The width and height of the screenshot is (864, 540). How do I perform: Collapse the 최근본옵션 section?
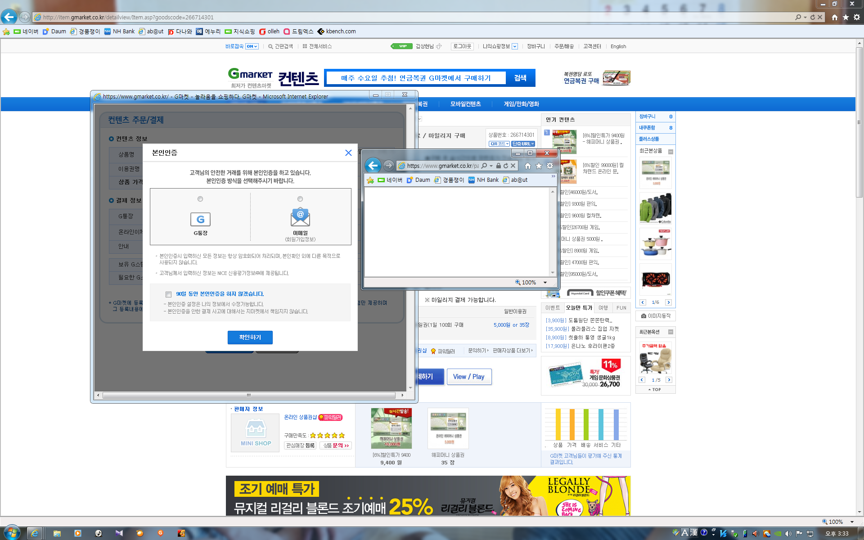pyautogui.click(x=670, y=332)
